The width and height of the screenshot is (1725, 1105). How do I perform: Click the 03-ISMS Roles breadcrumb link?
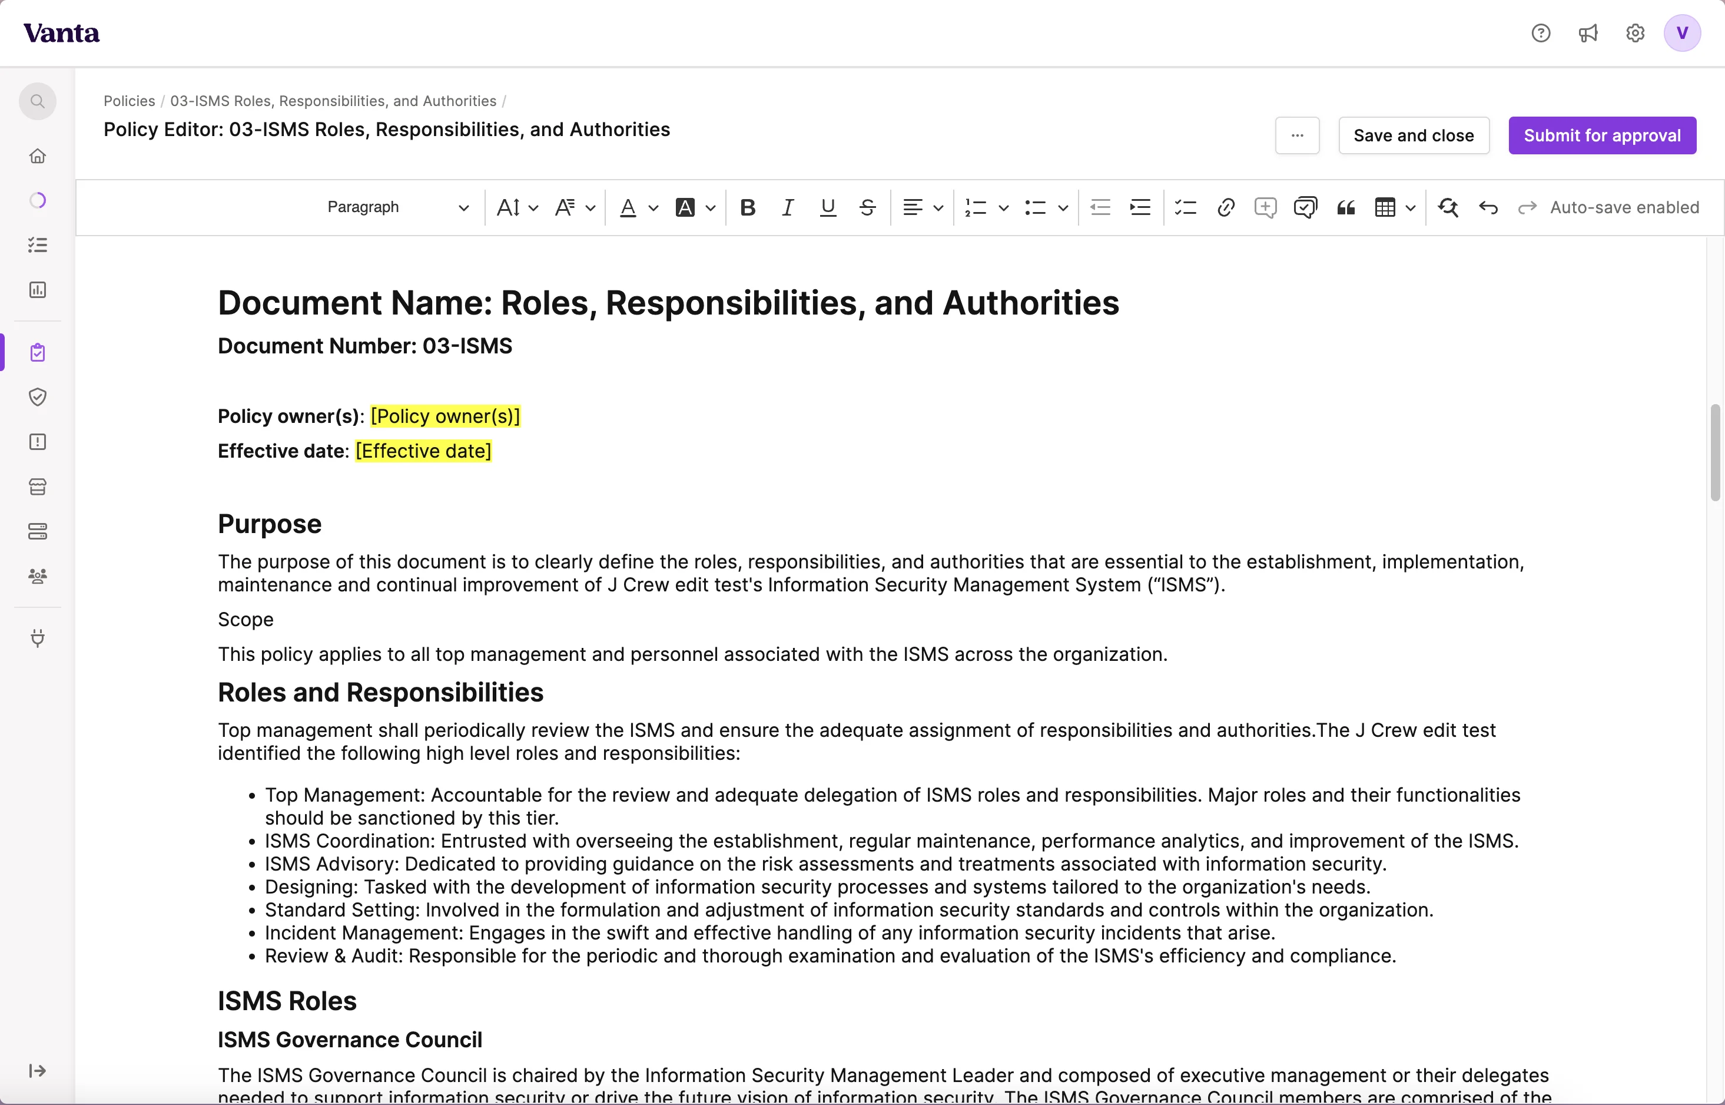pos(333,101)
